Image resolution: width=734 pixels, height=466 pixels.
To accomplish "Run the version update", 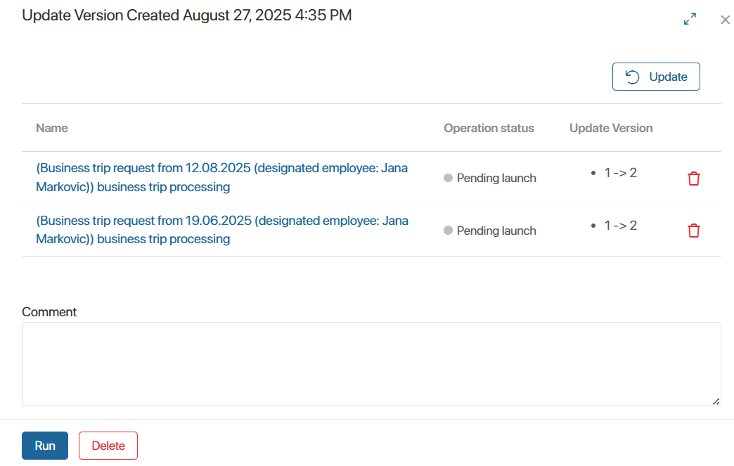I will (x=45, y=446).
